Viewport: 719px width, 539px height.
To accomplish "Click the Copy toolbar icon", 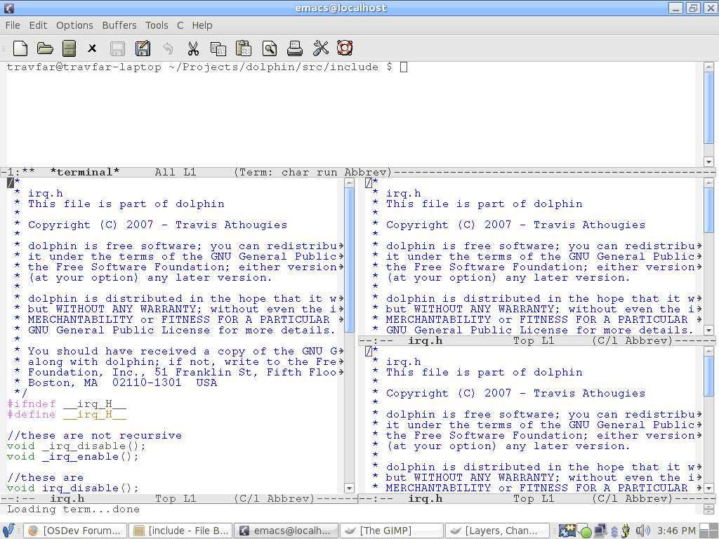I will click(x=218, y=48).
